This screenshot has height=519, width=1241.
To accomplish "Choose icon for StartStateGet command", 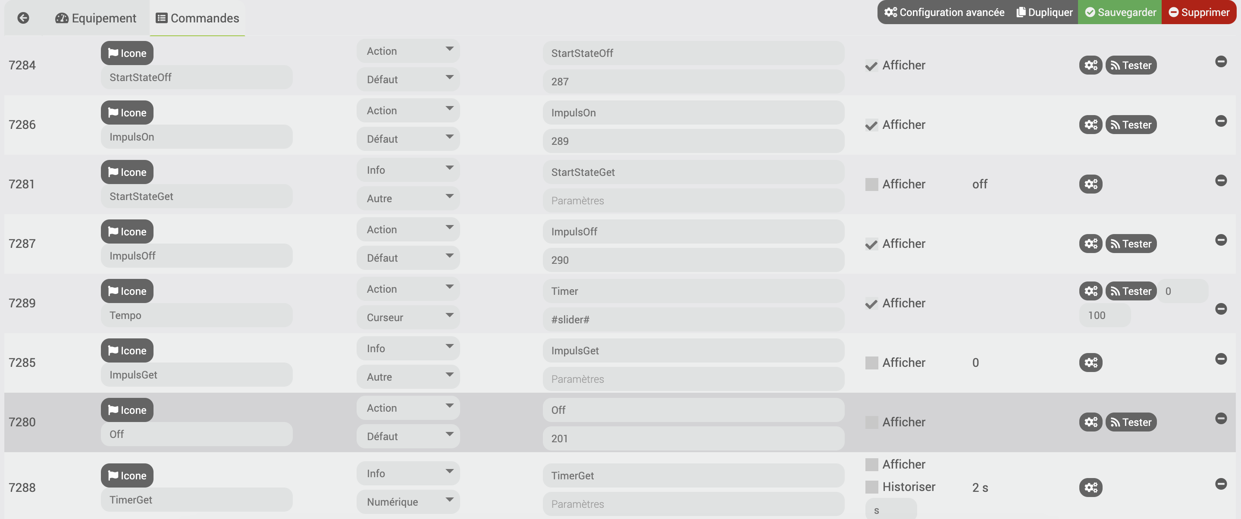I will [x=127, y=172].
